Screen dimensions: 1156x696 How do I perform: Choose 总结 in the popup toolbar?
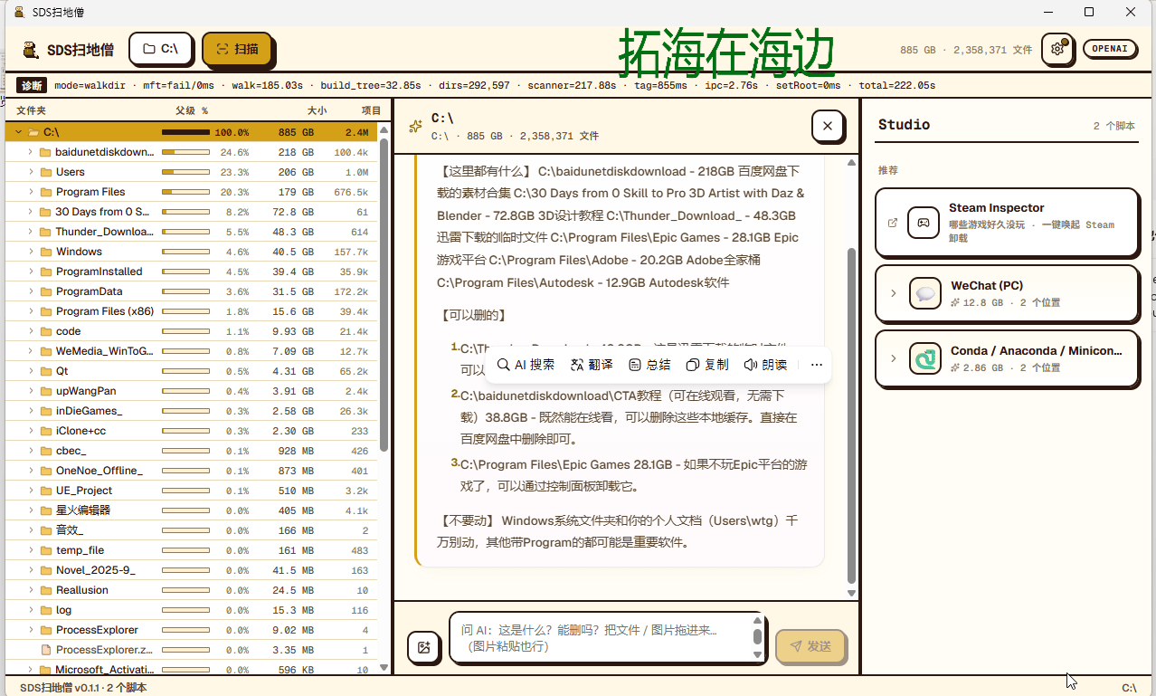pos(649,365)
